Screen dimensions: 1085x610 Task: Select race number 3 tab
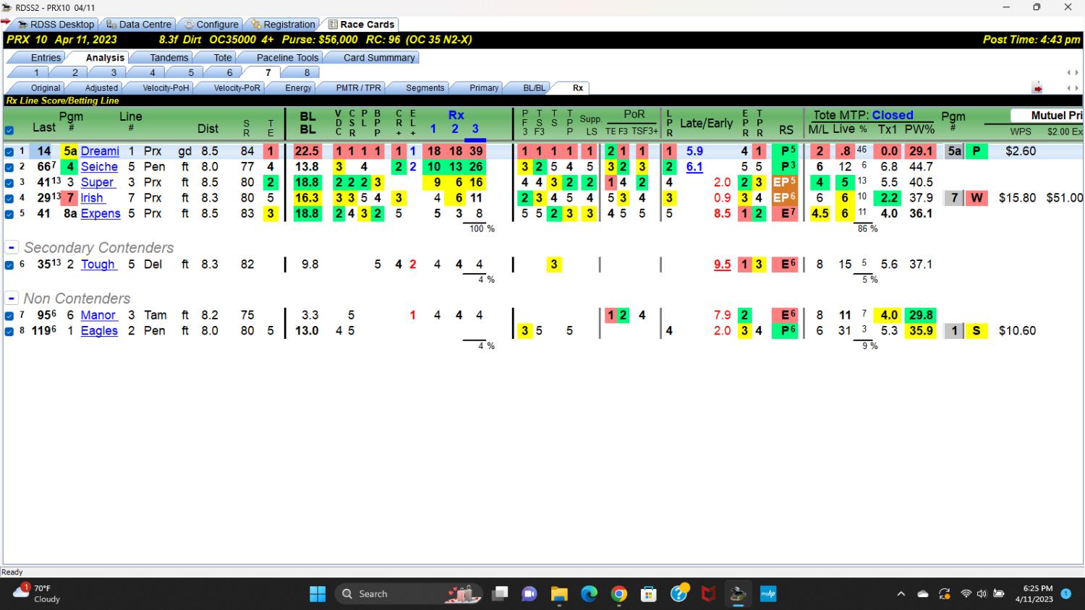tap(114, 72)
